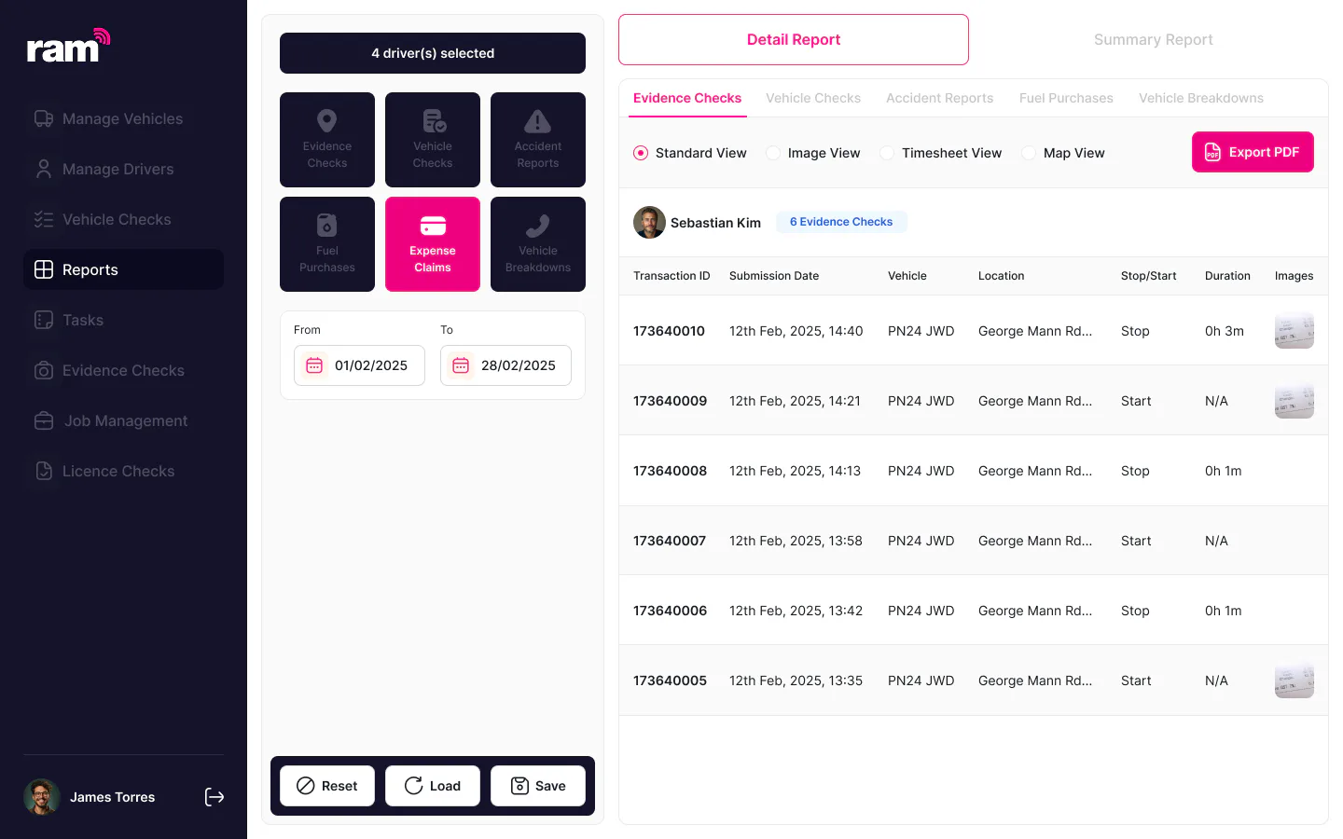Pick the Fuel Purchases tile
The width and height of the screenshot is (1343, 839).
[327, 244]
